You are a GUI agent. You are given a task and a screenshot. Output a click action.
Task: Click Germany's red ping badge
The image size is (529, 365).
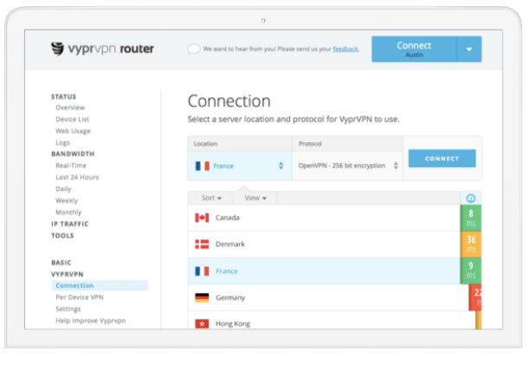coord(475,297)
